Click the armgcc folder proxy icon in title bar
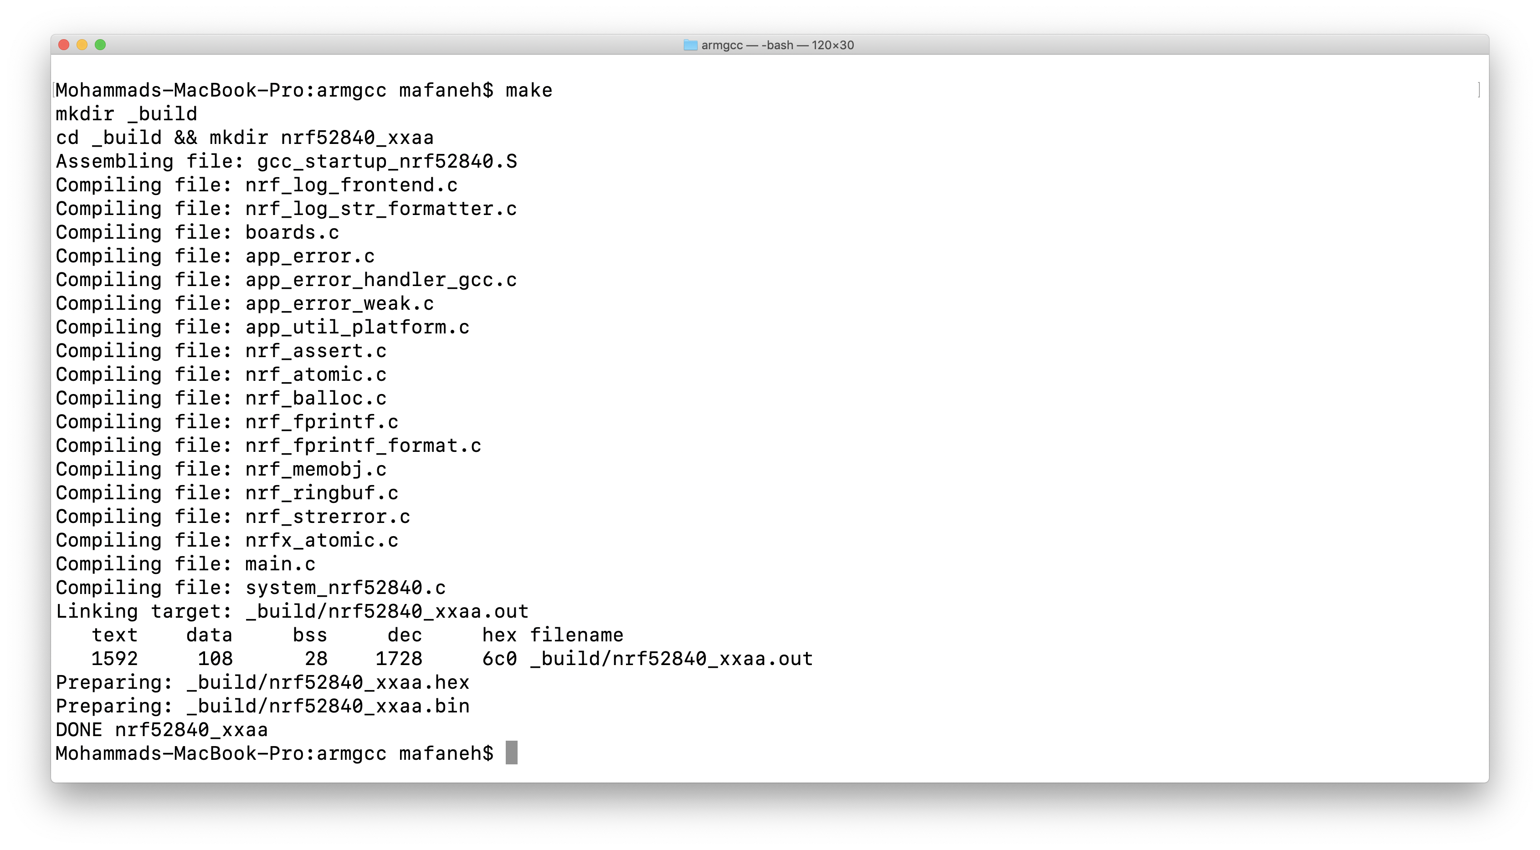The image size is (1540, 850). [x=690, y=45]
